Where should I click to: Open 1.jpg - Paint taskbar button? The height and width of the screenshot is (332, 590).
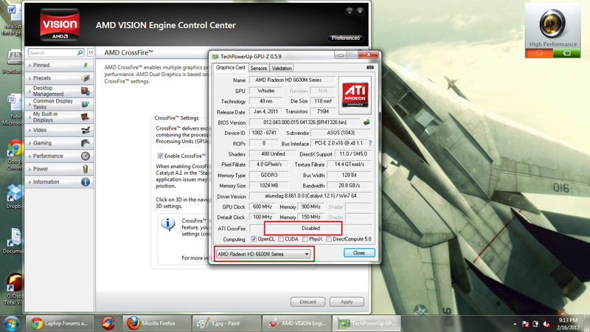226,323
